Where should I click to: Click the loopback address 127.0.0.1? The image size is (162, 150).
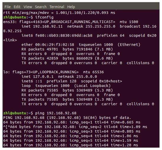point(43,77)
